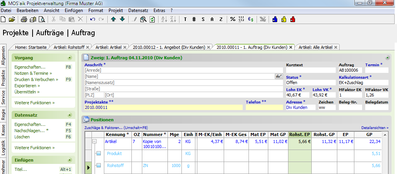Click the cut scissors icon
This screenshot has width=397, height=174.
coord(54,19)
